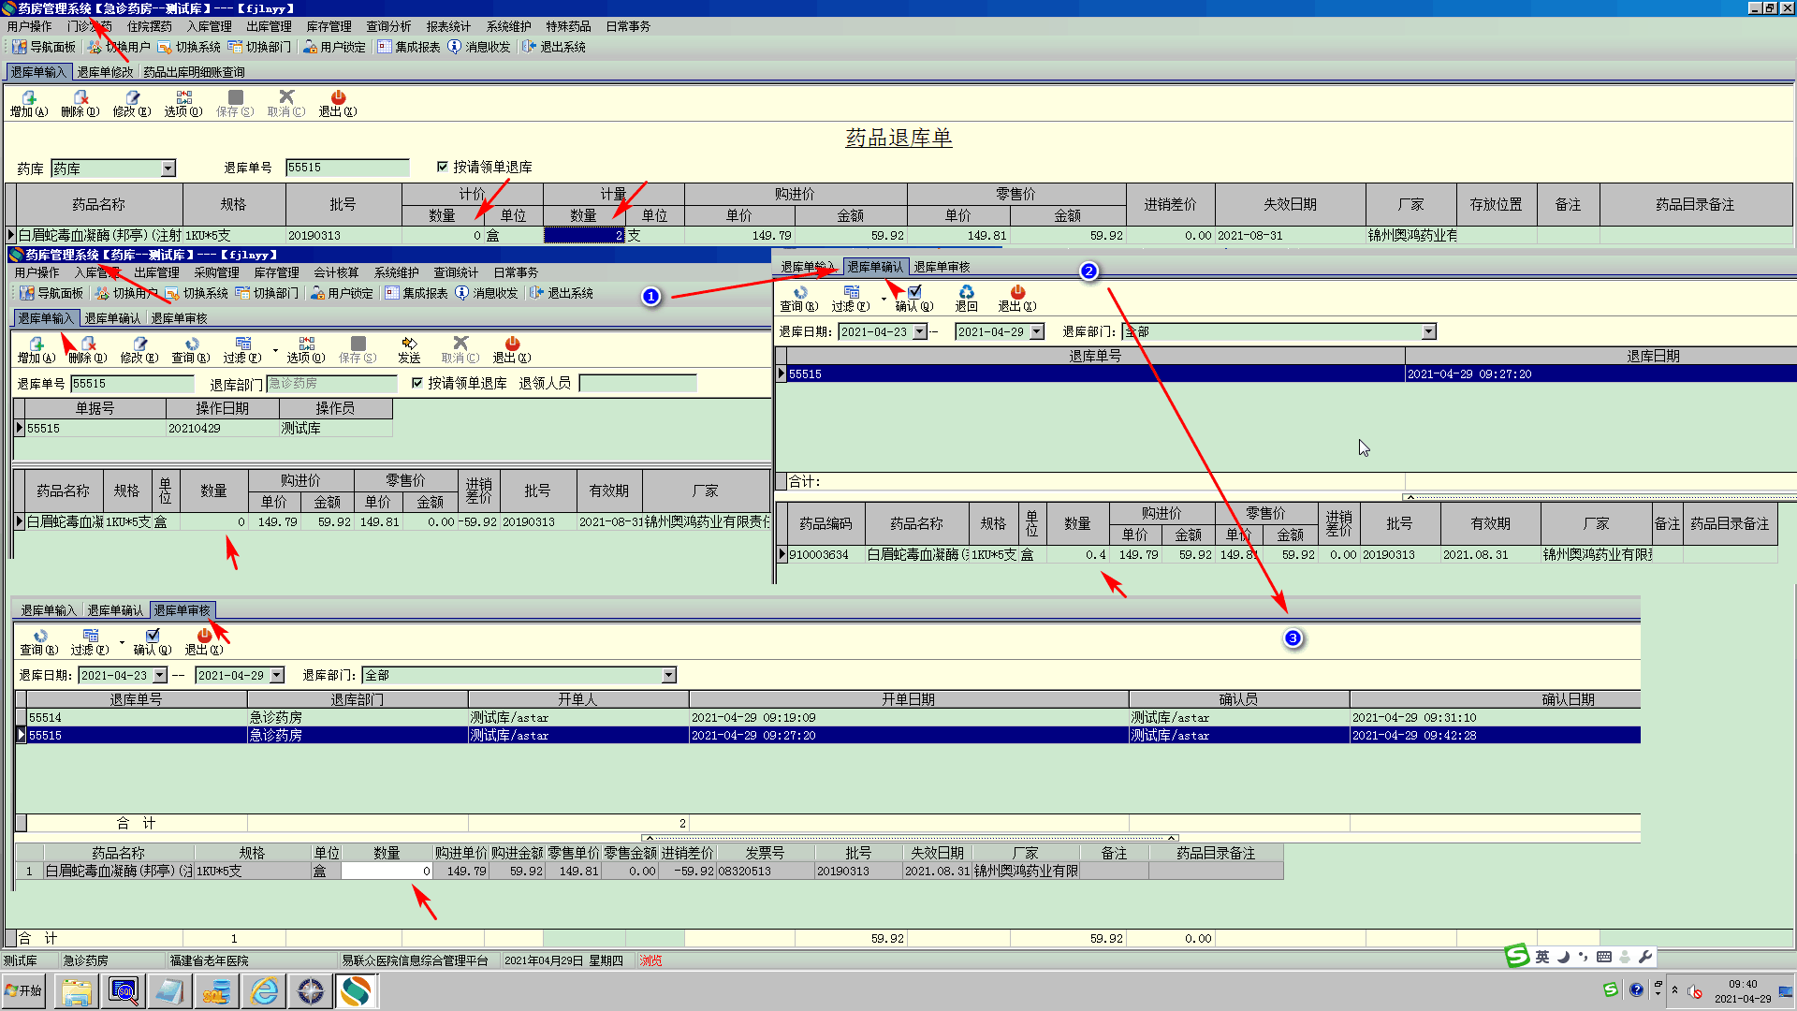Click the 退回 (Return) button in confirm panel

pyautogui.click(x=966, y=297)
